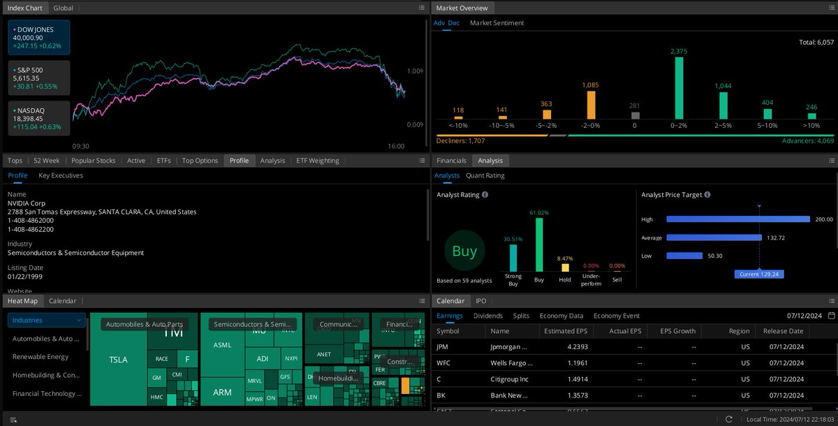The height and width of the screenshot is (426, 838).
Task: Select the Wells Fargo earnings row
Action: click(x=633, y=363)
